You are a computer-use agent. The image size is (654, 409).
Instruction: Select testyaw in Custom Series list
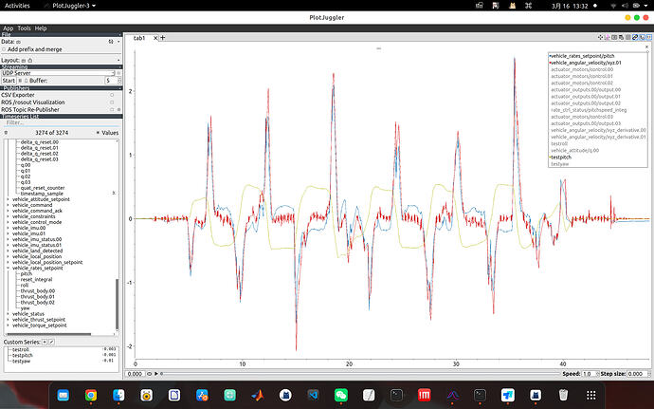[21, 361]
